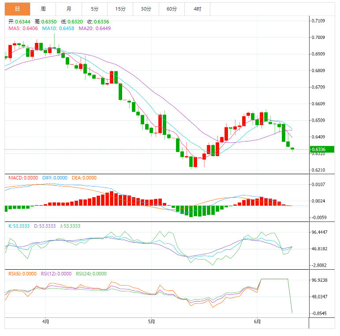Click the 0.6709 price axis label
This screenshot has width=340, height=336.
318,87
